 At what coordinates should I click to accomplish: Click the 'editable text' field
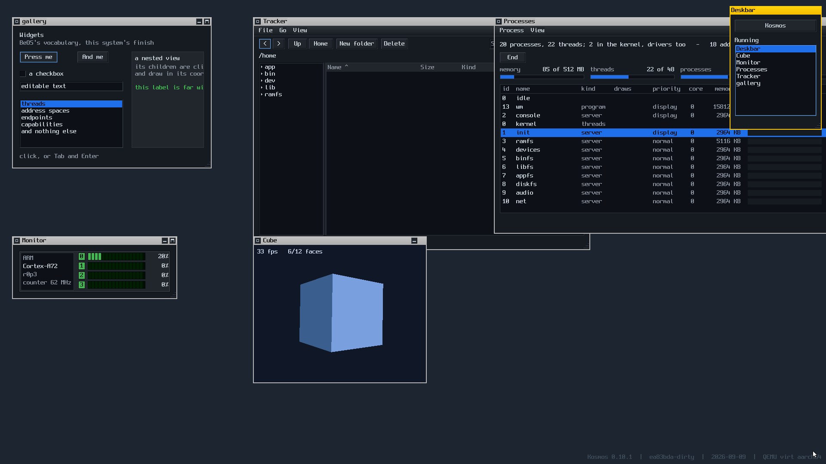71,86
